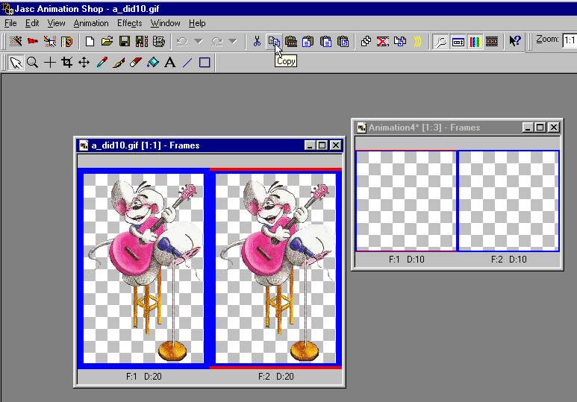Click the Paste After Current Frame icon
The width and height of the screenshot is (577, 402).
[325, 41]
